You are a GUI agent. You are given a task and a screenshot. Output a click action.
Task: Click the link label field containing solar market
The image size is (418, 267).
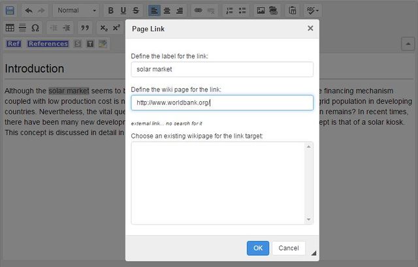pyautogui.click(x=221, y=69)
